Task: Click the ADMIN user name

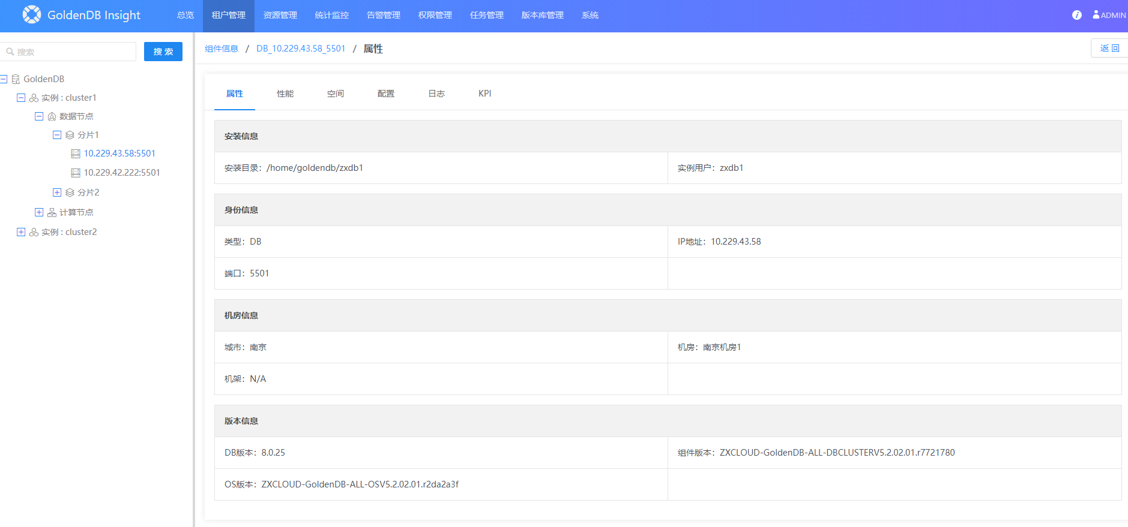Action: click(x=1114, y=16)
